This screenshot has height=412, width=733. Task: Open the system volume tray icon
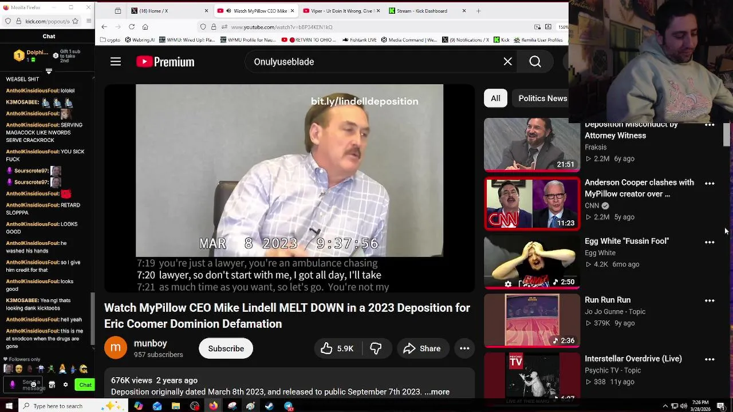[x=683, y=406]
